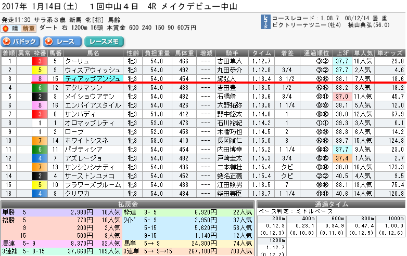This screenshot has height=256, width=407.
Task: Click course record holder ビクトリーテツニー
Action: (299, 25)
